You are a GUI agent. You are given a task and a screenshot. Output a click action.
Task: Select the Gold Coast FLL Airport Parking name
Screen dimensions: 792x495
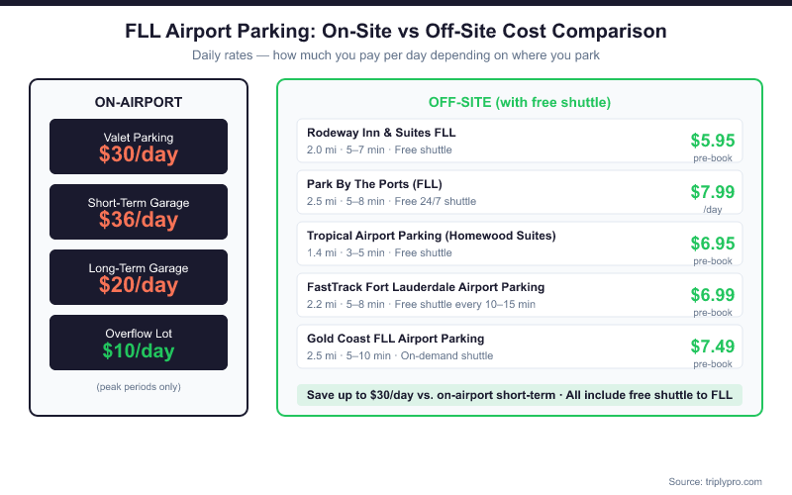(396, 339)
